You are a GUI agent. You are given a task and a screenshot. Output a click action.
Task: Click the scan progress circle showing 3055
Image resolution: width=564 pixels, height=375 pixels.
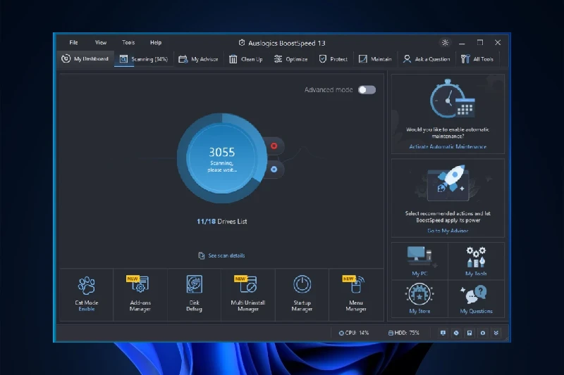(222, 158)
